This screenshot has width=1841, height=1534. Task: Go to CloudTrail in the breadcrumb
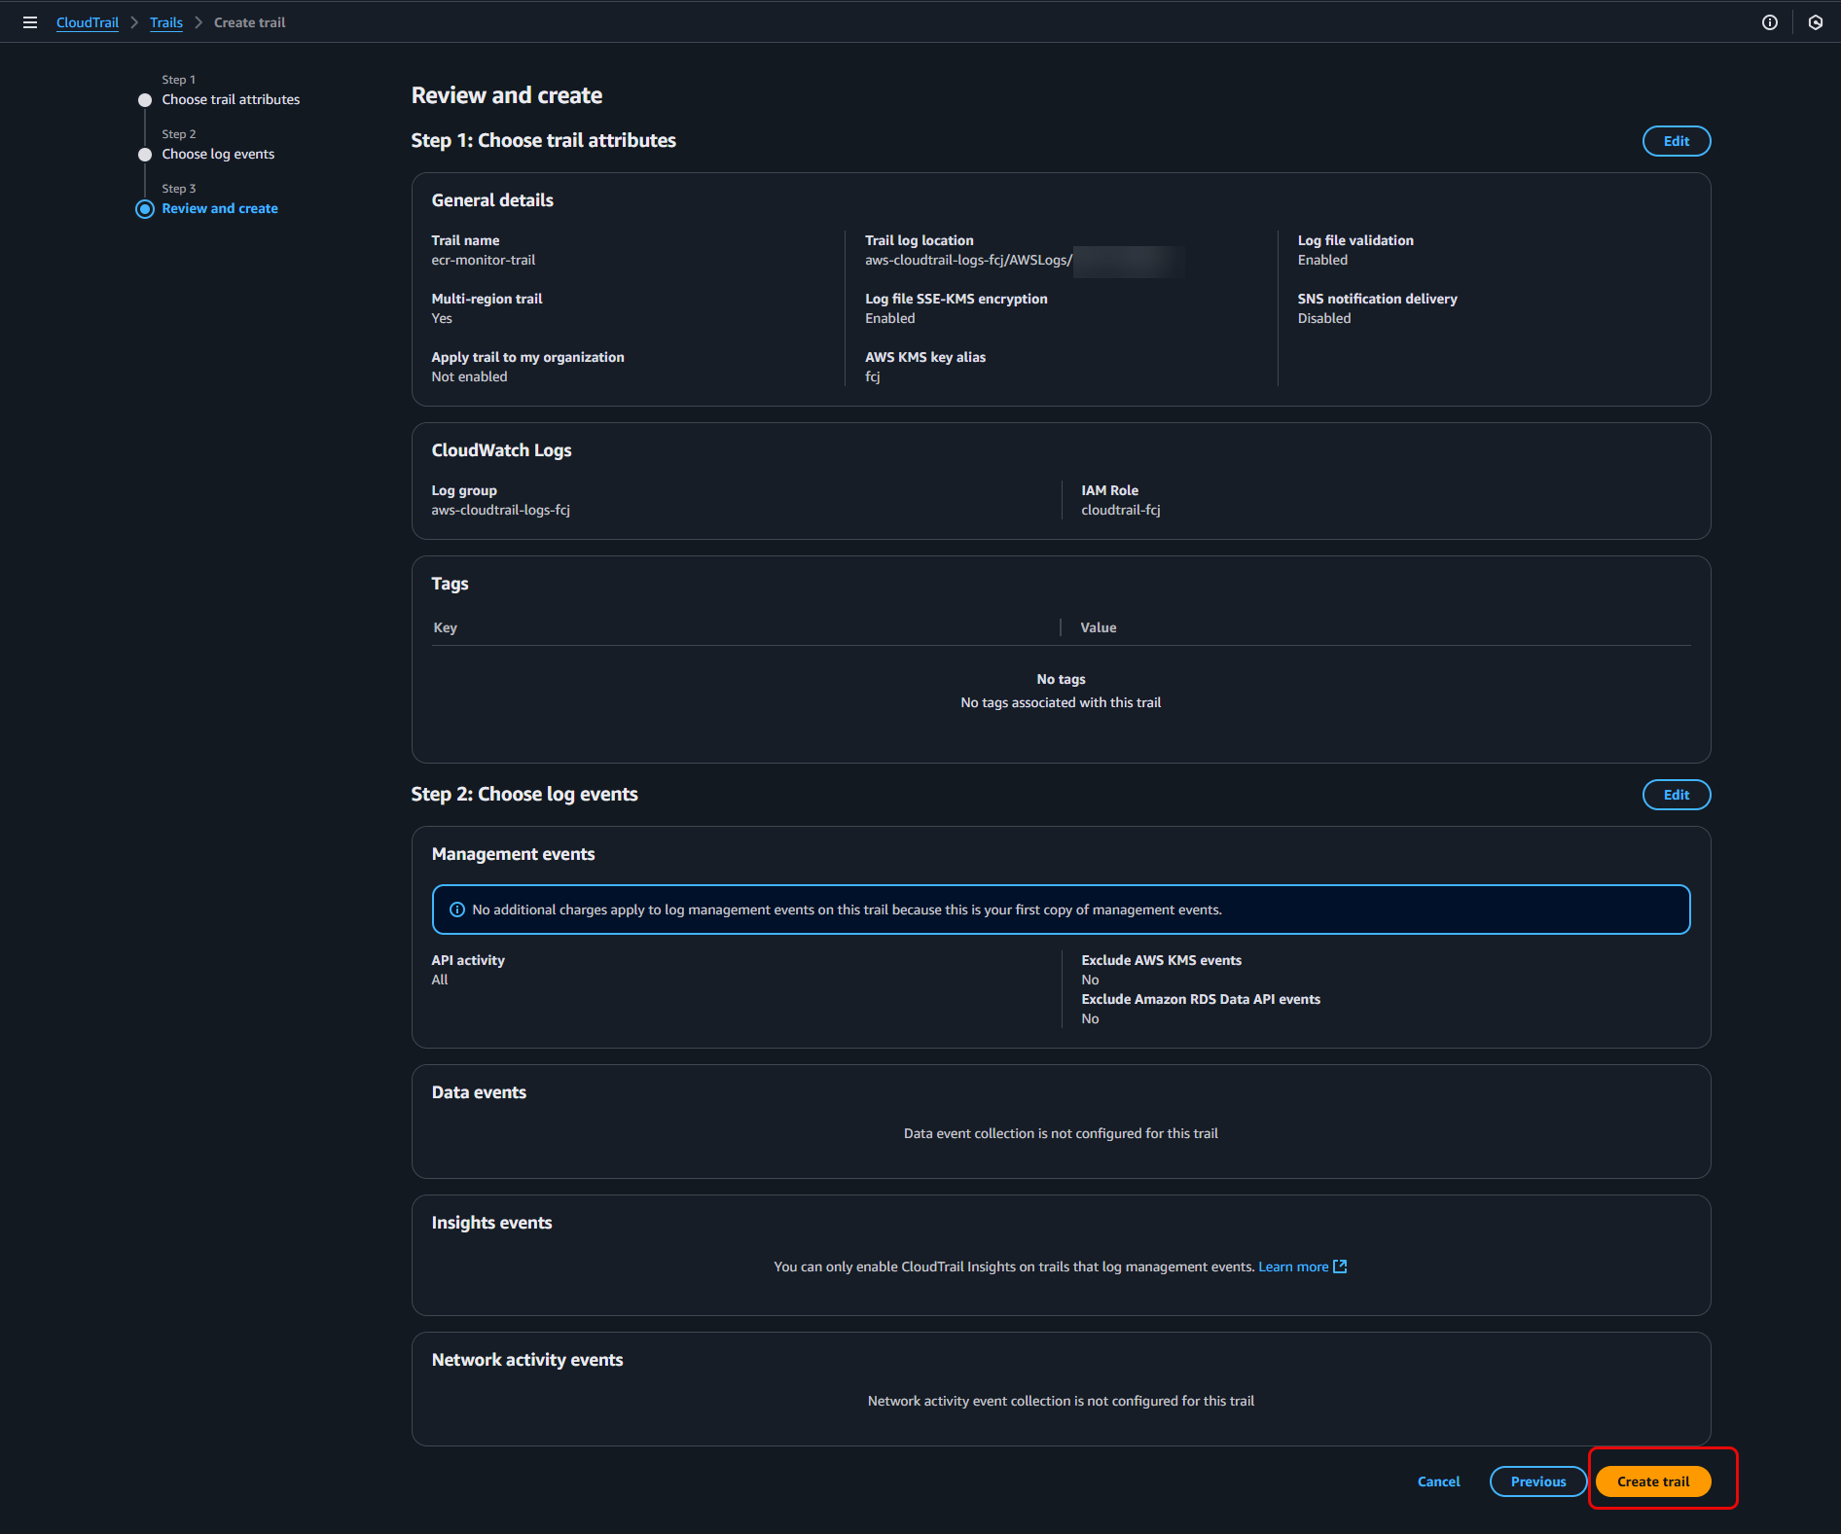pos(88,22)
